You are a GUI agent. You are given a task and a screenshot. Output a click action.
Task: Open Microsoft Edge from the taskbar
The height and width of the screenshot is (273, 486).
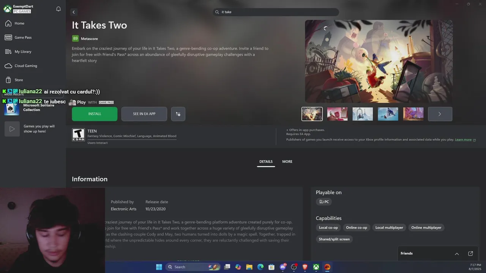pyautogui.click(x=260, y=267)
